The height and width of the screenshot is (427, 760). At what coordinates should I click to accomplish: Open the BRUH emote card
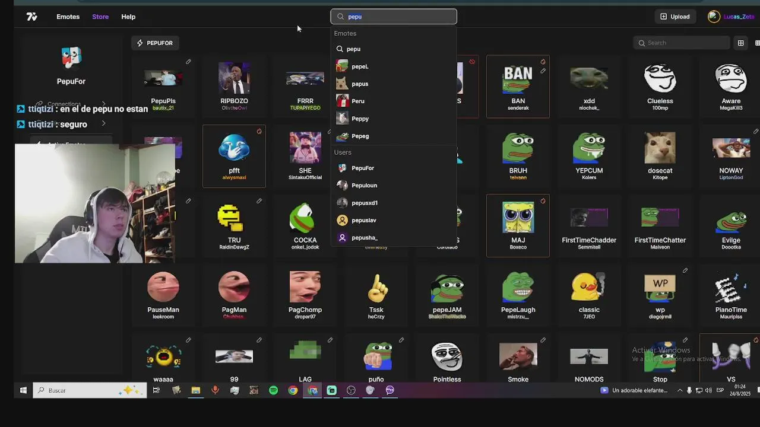[x=518, y=156]
